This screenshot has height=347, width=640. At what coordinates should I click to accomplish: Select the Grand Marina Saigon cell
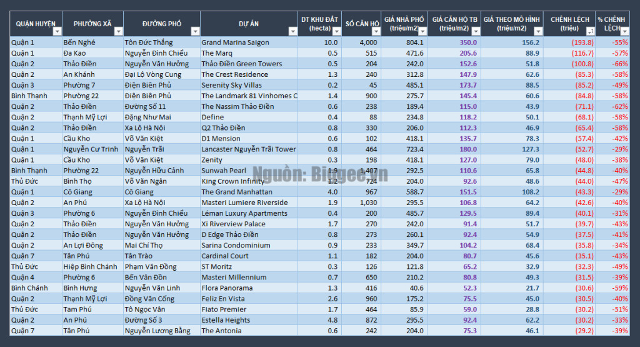249,43
